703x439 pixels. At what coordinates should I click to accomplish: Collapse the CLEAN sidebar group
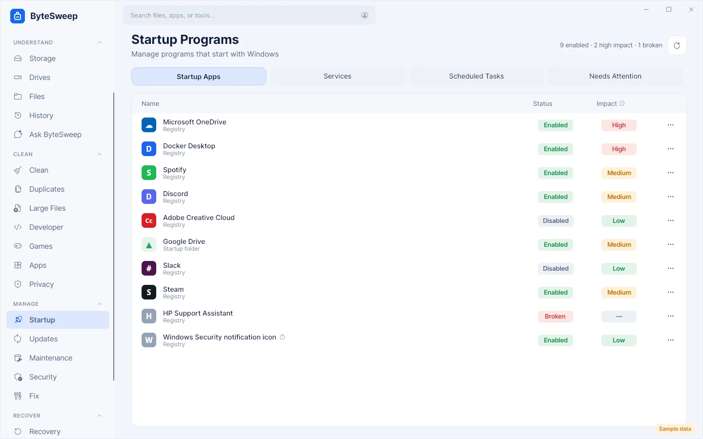click(x=100, y=154)
